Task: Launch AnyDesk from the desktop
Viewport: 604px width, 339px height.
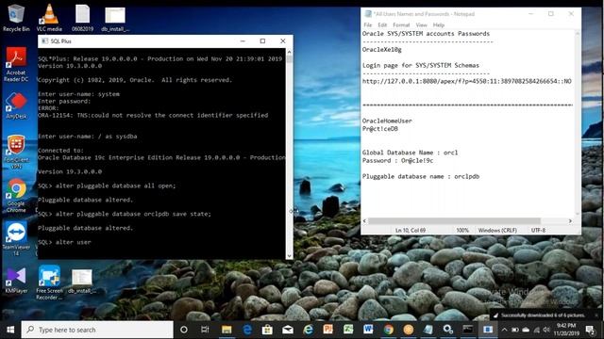Action: click(x=16, y=105)
